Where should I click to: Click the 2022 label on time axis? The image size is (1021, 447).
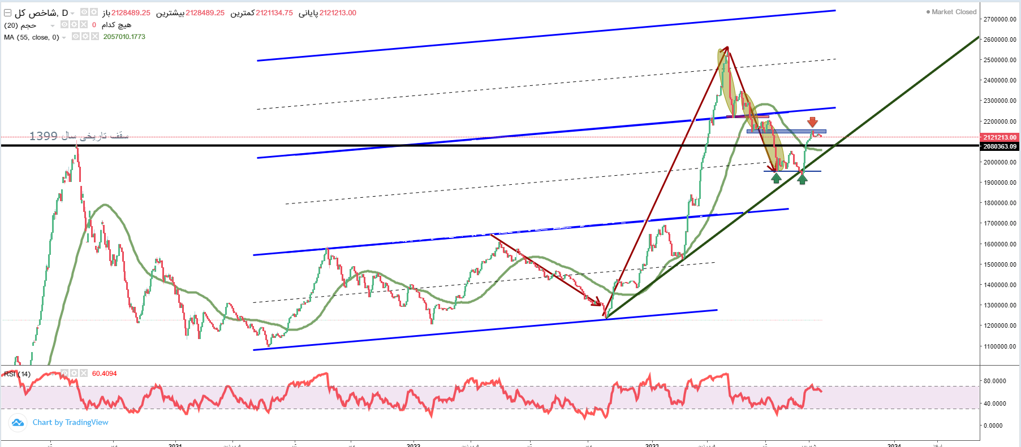click(x=413, y=445)
